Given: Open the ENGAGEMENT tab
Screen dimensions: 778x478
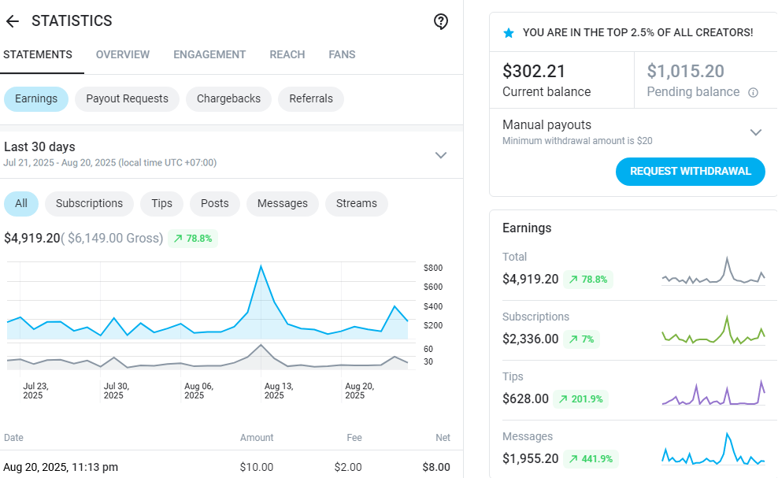Looking at the screenshot, I should click(x=209, y=54).
